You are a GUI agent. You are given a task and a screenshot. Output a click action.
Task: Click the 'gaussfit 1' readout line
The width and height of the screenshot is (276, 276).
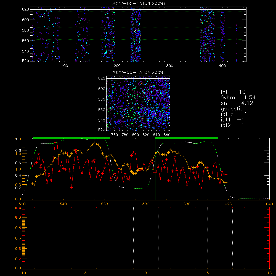[x=234, y=108]
